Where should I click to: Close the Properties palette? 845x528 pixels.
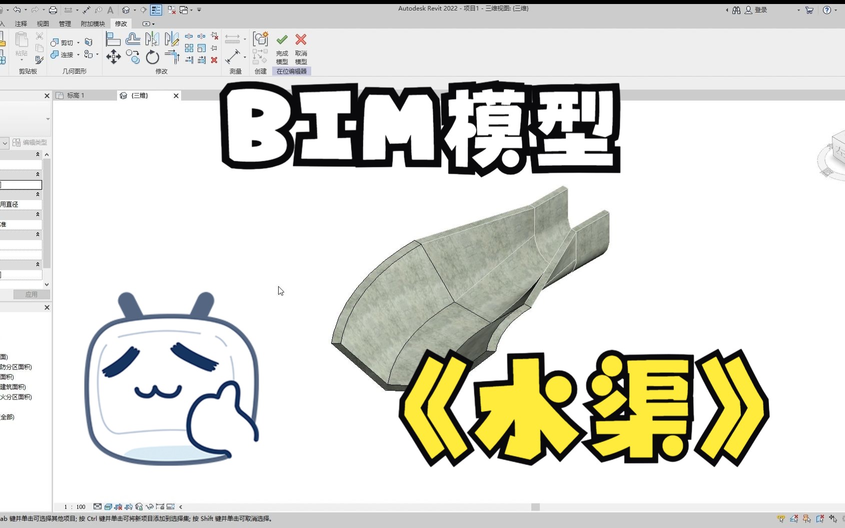pyautogui.click(x=47, y=96)
